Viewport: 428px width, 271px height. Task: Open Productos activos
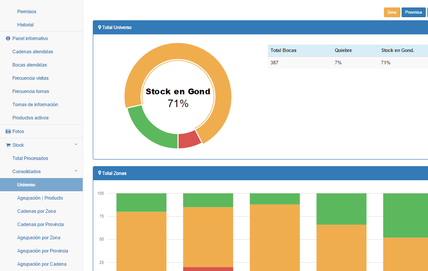(30, 118)
